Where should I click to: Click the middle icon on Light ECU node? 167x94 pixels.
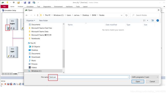[11, 56]
